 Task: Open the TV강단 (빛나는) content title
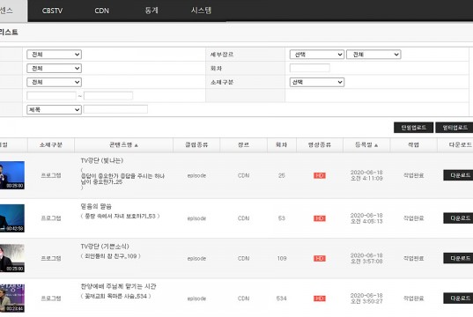102,160
